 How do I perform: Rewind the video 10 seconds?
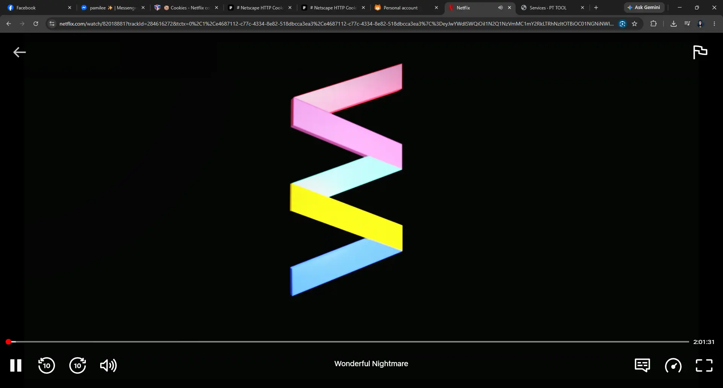pyautogui.click(x=47, y=365)
